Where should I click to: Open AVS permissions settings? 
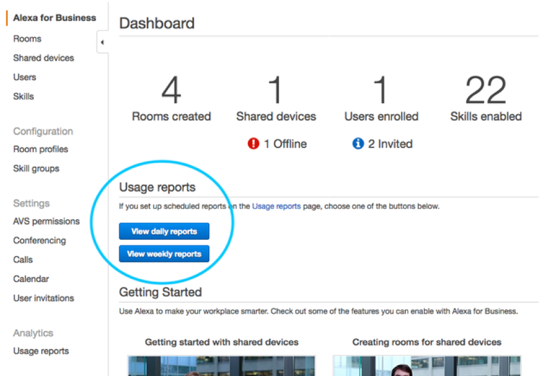(46, 221)
